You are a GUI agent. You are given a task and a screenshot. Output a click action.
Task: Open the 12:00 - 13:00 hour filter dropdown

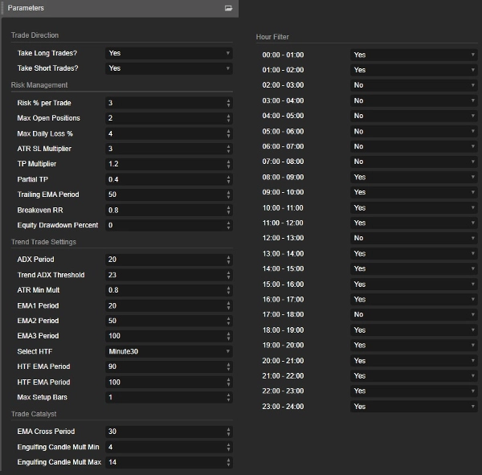coord(414,238)
